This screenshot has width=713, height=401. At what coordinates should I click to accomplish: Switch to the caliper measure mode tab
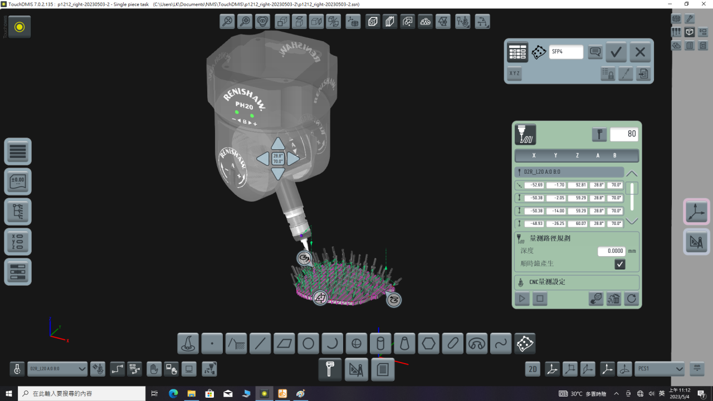click(330, 369)
